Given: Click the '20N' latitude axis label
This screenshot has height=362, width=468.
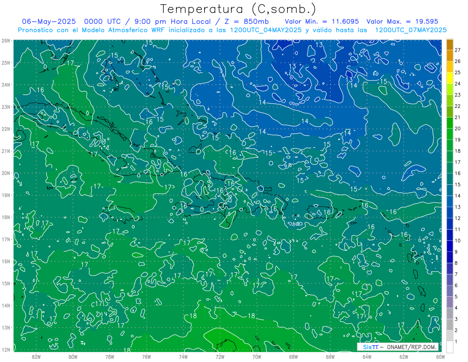Looking at the screenshot, I should [6, 173].
